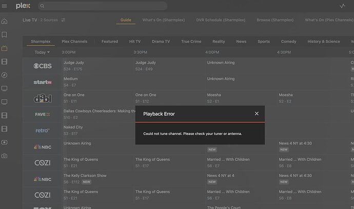Open The Kelly Clarkson Show listing

pyautogui.click(x=133, y=179)
